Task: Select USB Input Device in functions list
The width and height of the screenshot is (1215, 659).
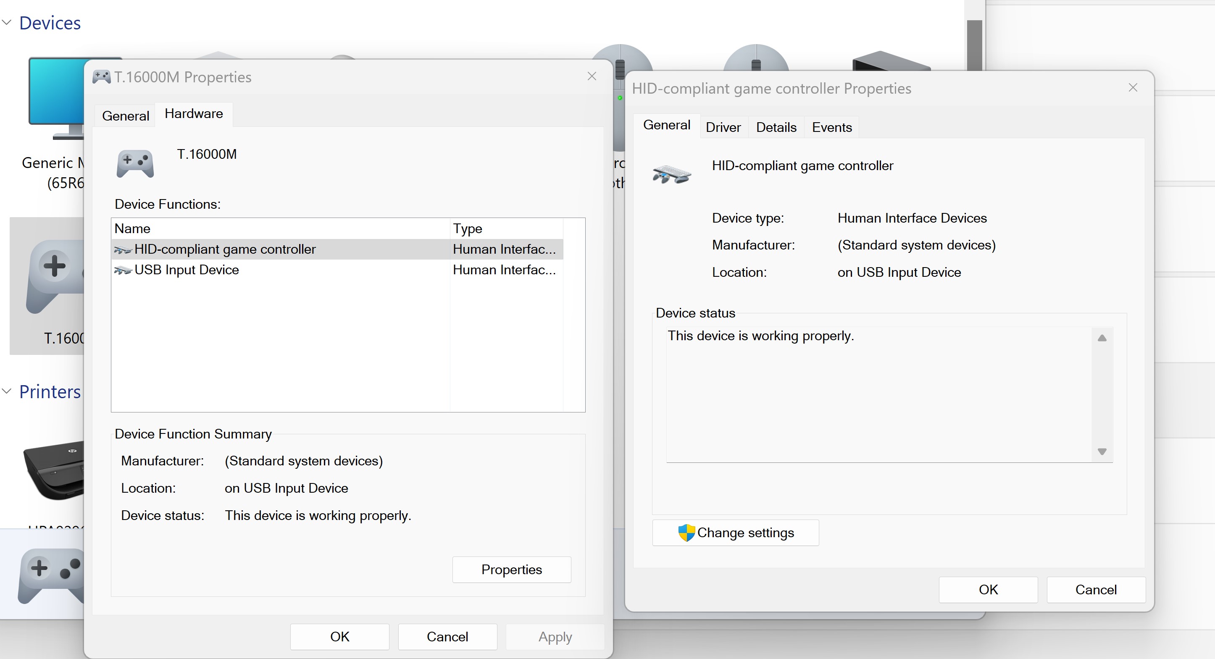Action: (187, 270)
